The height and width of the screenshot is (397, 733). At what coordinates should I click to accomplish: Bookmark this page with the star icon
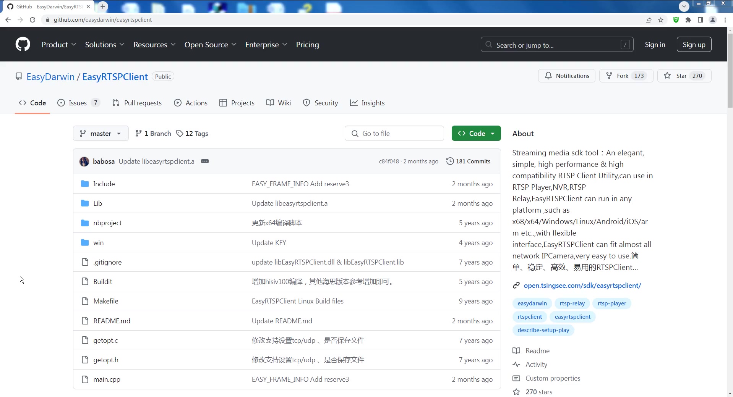(661, 20)
